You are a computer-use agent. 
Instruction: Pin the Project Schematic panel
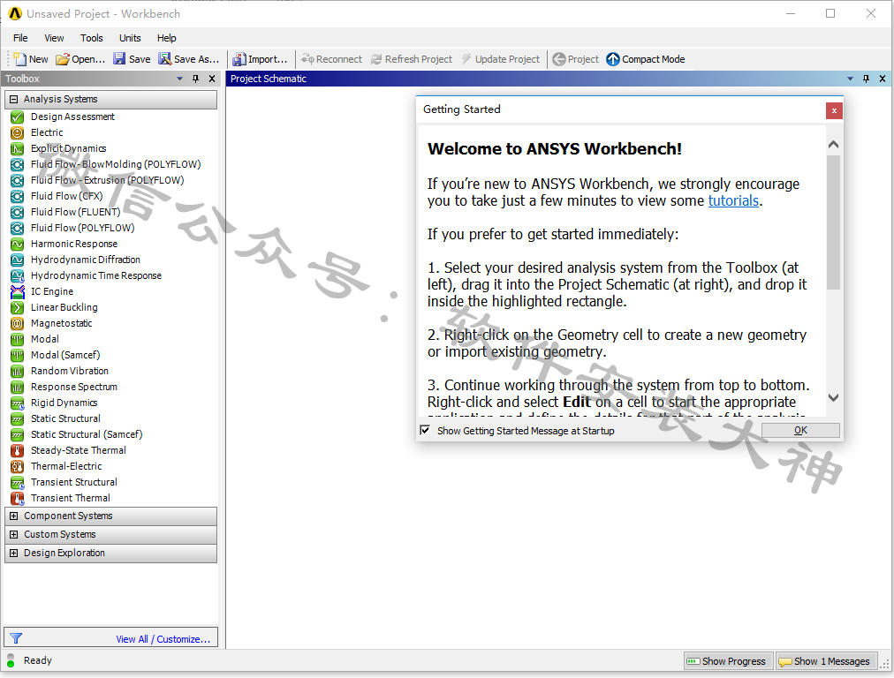(x=866, y=79)
